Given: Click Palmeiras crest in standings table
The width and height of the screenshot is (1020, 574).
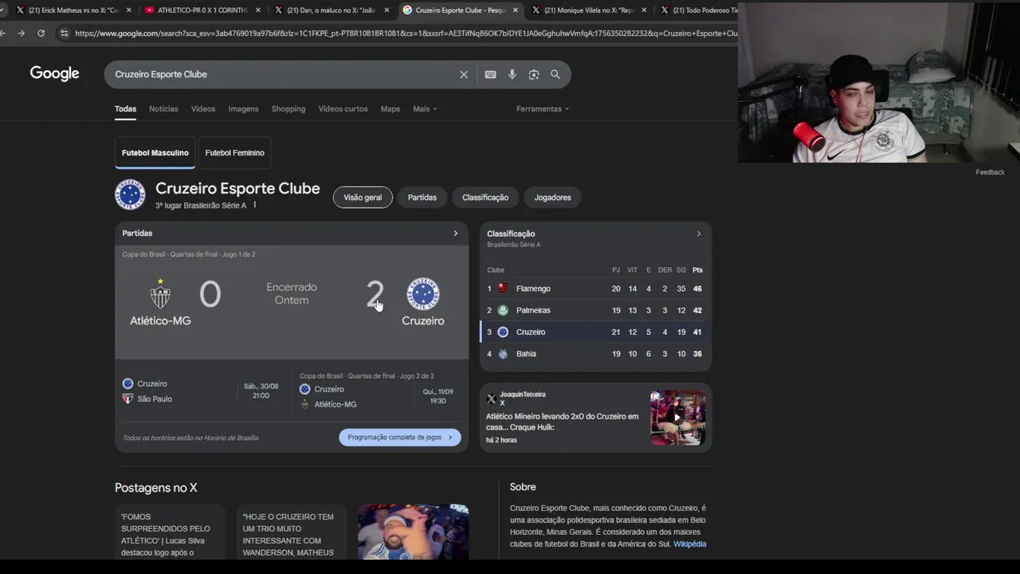Looking at the screenshot, I should (x=503, y=310).
